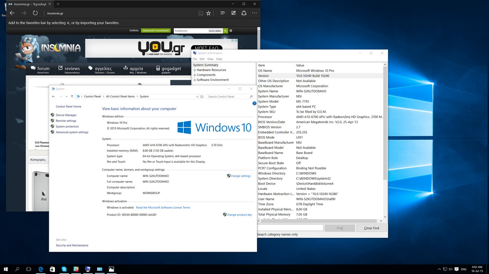Open Help menu in System Information
The image size is (489, 274).
point(219,59)
